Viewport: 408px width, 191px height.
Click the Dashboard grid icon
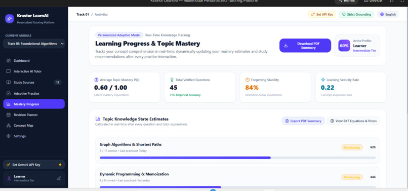coord(8,61)
